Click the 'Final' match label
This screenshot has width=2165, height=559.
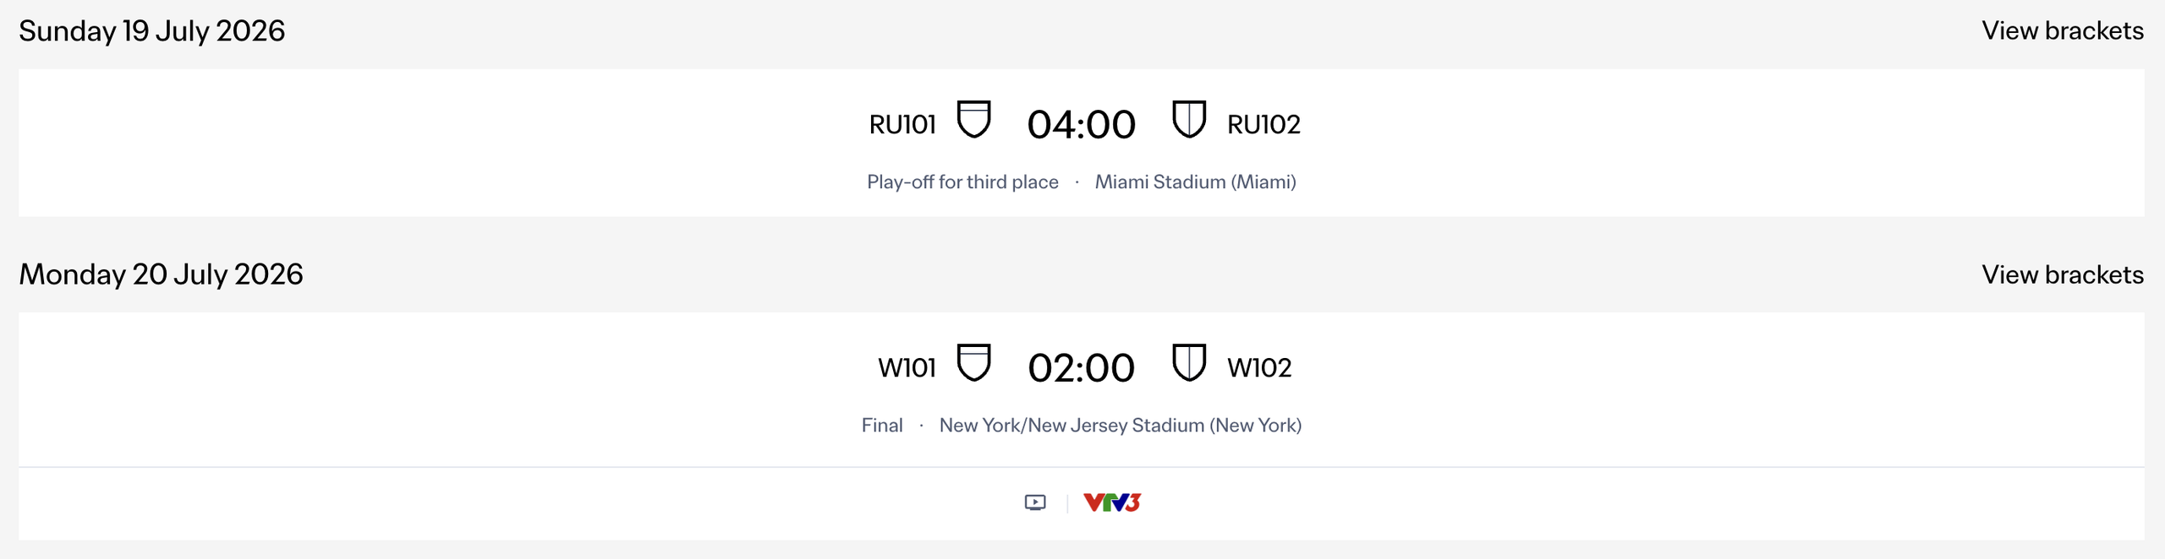(881, 425)
